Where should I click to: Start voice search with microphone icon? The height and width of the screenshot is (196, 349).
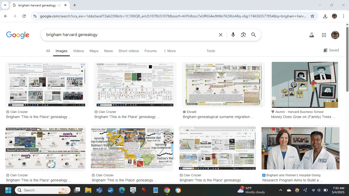(x=233, y=35)
